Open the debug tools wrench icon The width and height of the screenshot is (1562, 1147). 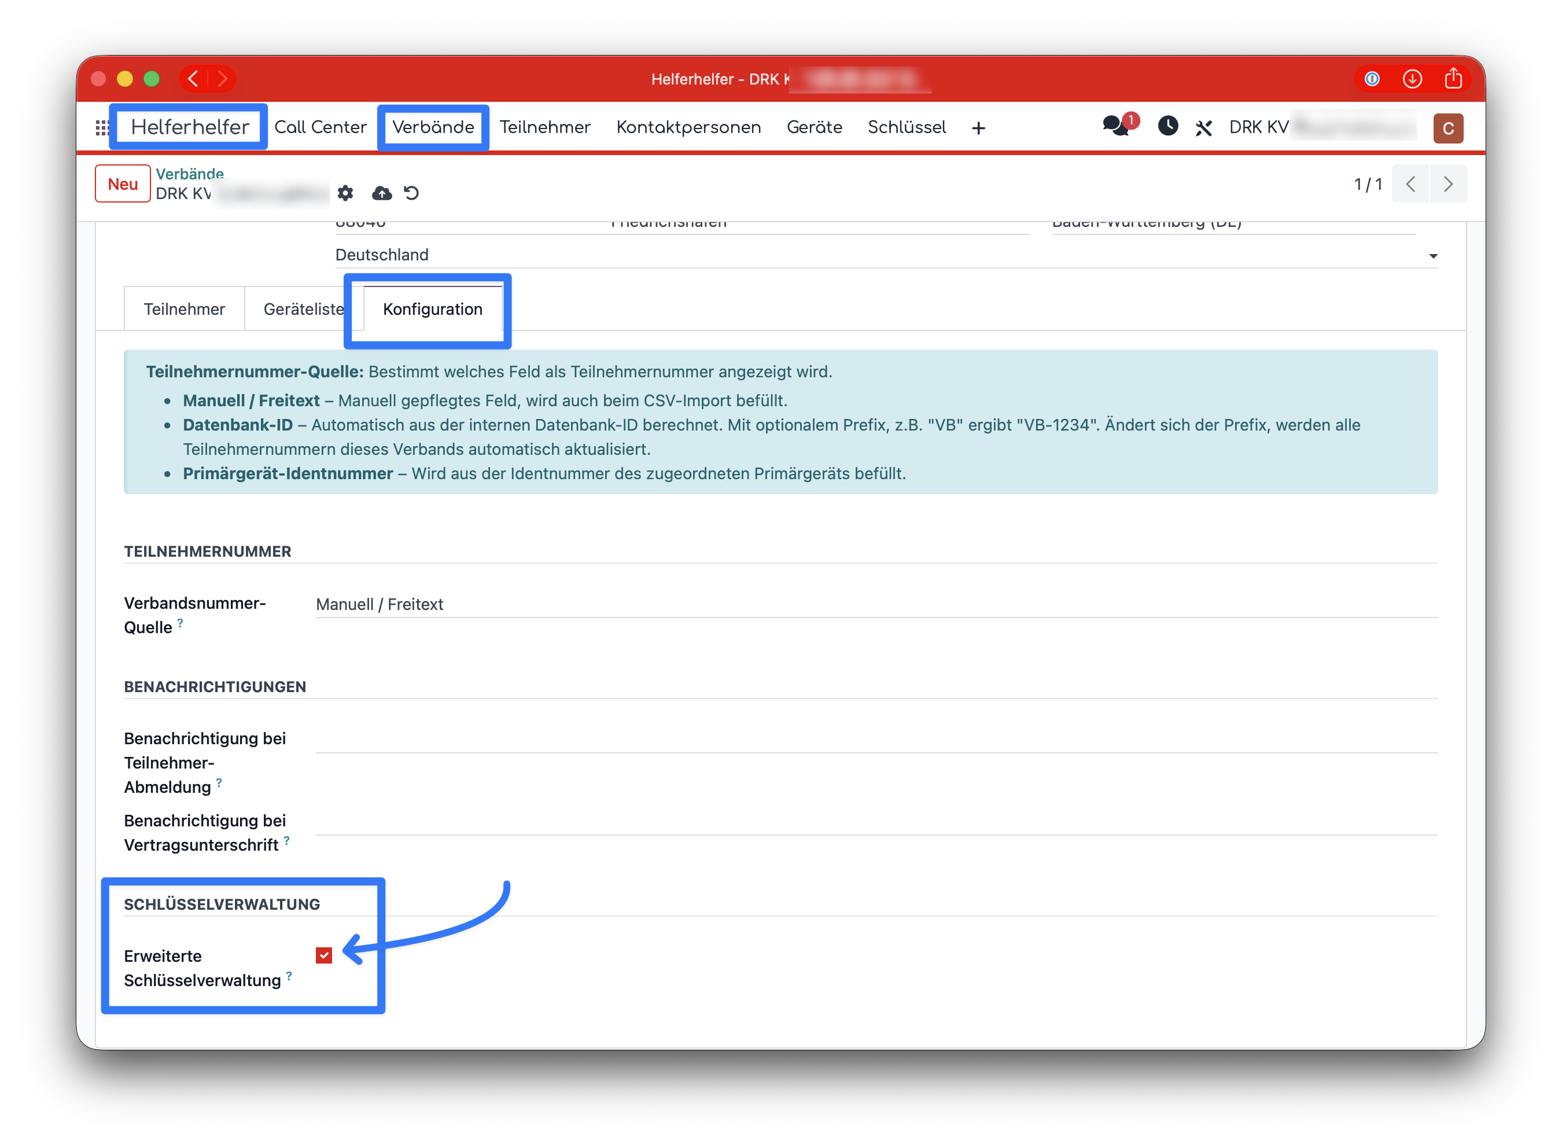[1203, 128]
